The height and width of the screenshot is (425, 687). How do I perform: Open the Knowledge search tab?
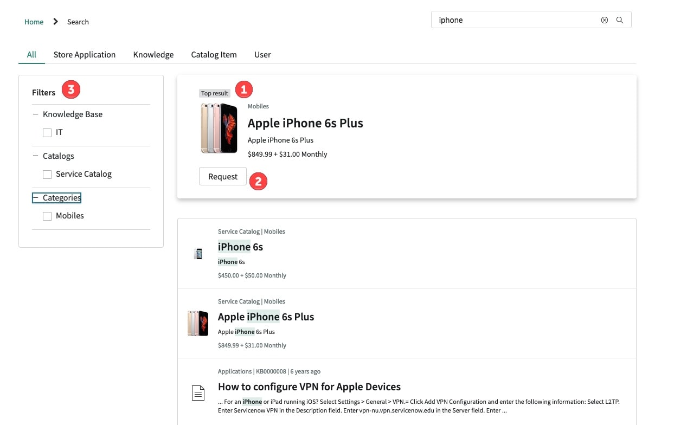[x=153, y=54]
